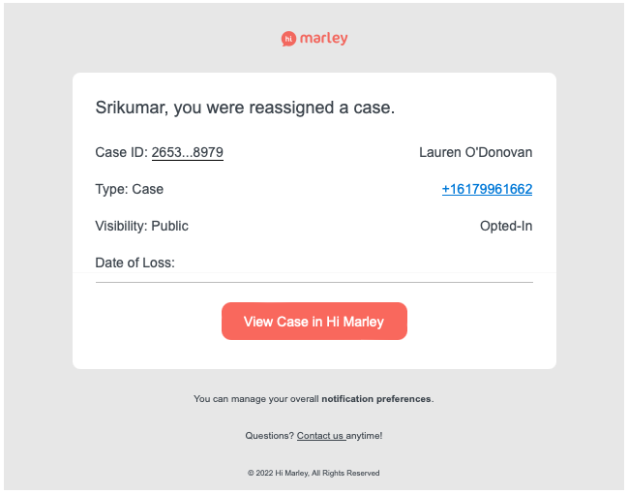628x495 pixels.
Task: Click the name Srikumar in the heading
Action: (x=130, y=108)
